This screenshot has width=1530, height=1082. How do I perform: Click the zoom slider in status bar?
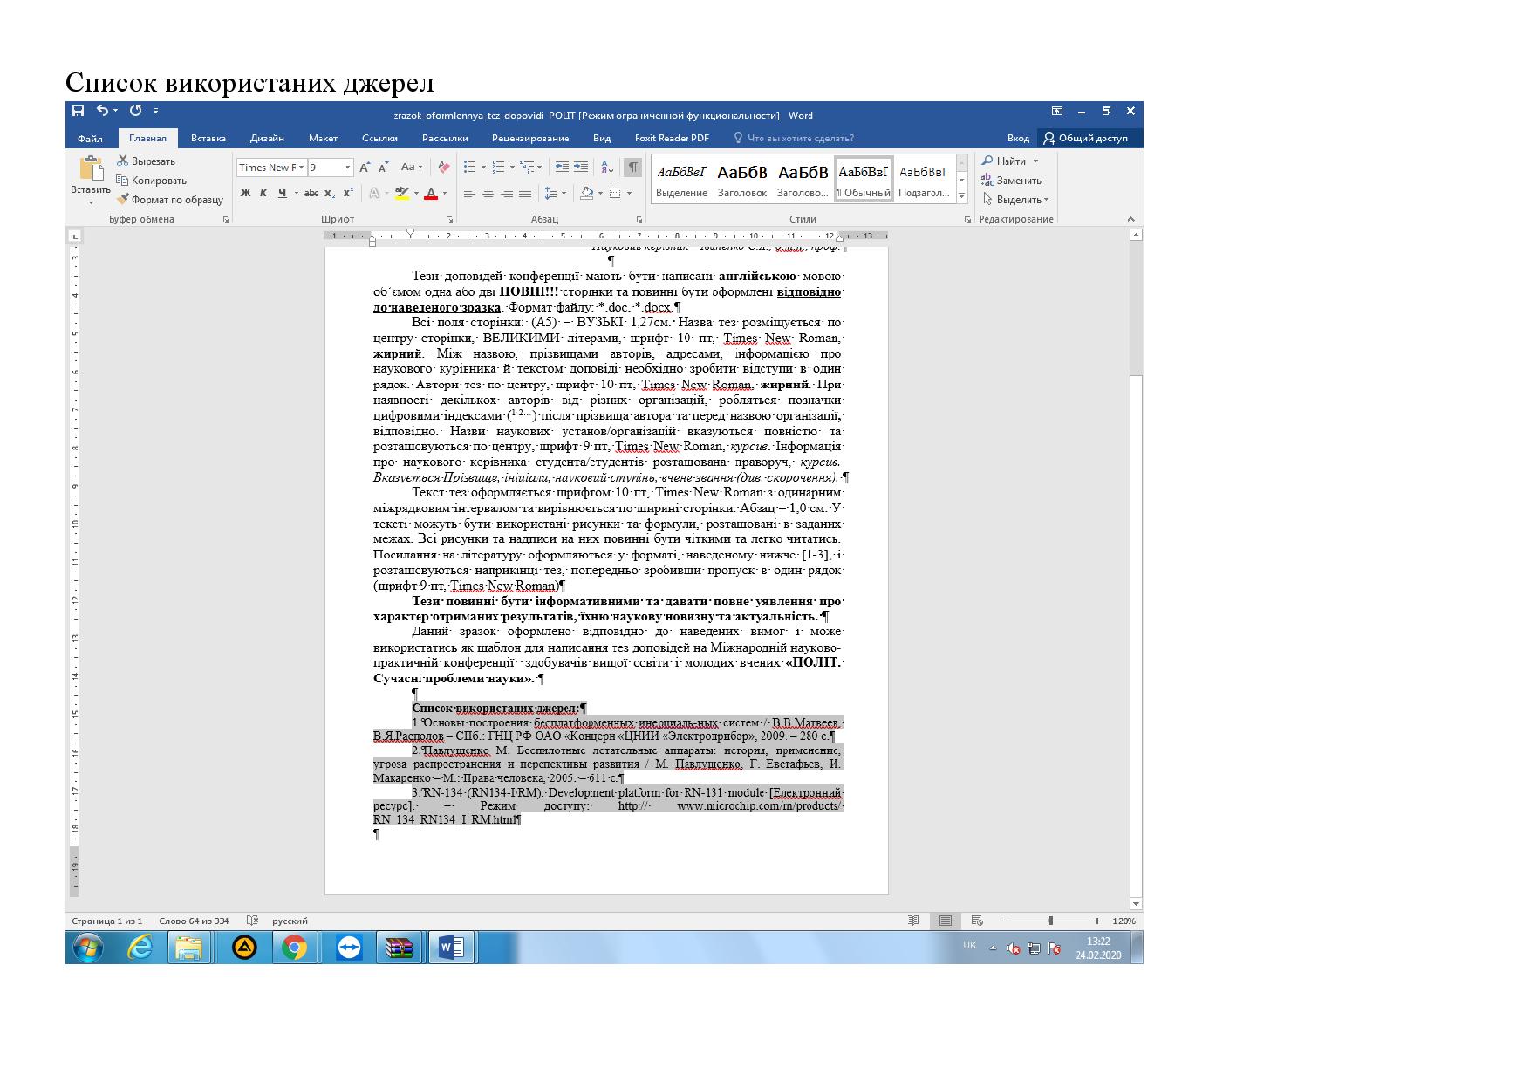[x=1050, y=921]
